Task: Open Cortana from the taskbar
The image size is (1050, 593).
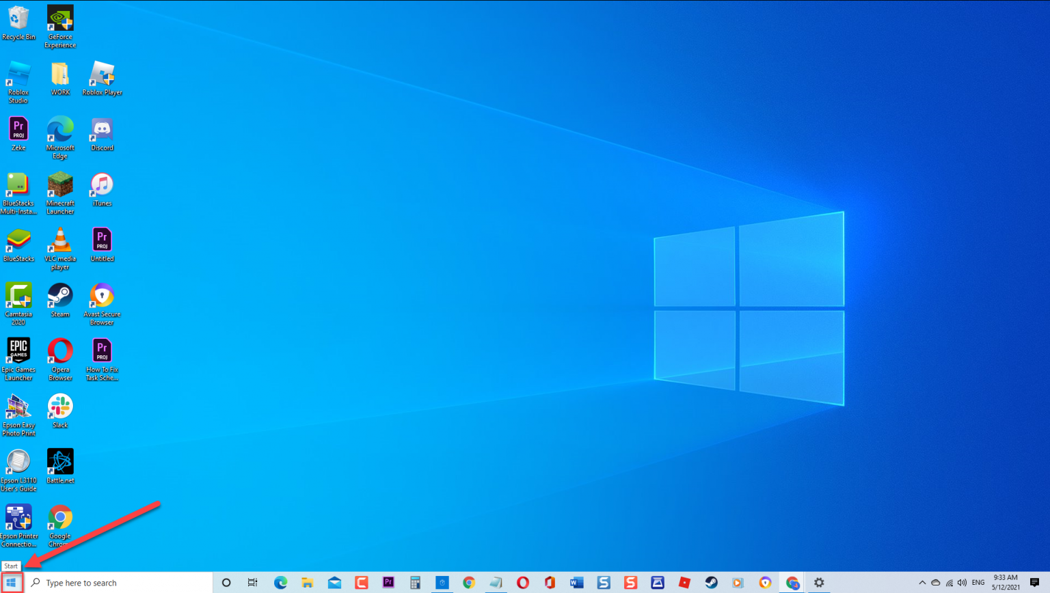Action: (226, 583)
